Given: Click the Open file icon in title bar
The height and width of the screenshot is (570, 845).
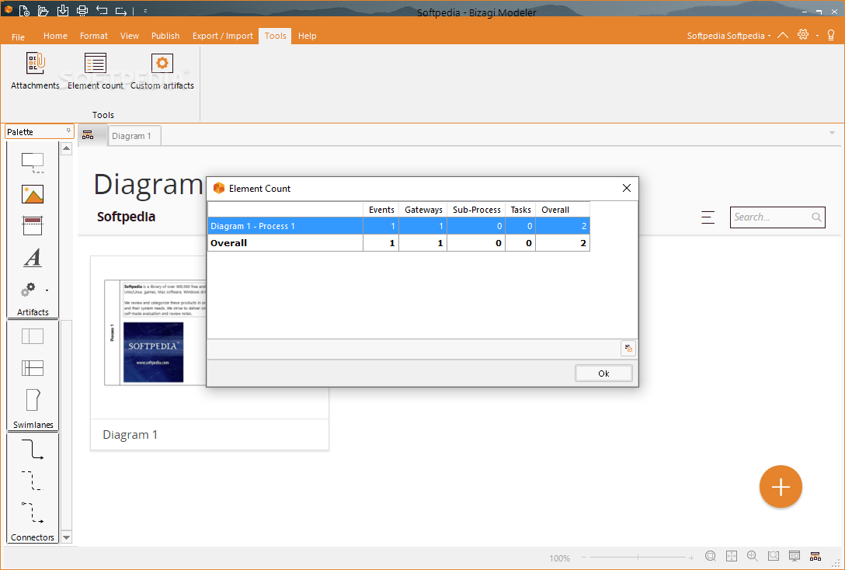Looking at the screenshot, I should coord(43,10).
